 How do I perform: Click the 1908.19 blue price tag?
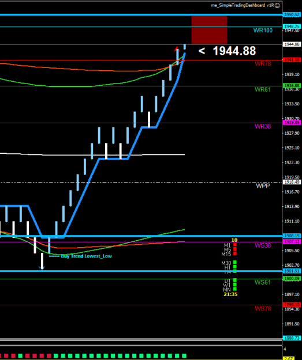292,236
